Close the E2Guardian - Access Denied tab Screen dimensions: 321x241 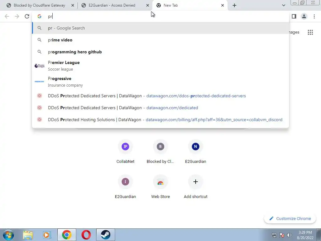coord(148,6)
